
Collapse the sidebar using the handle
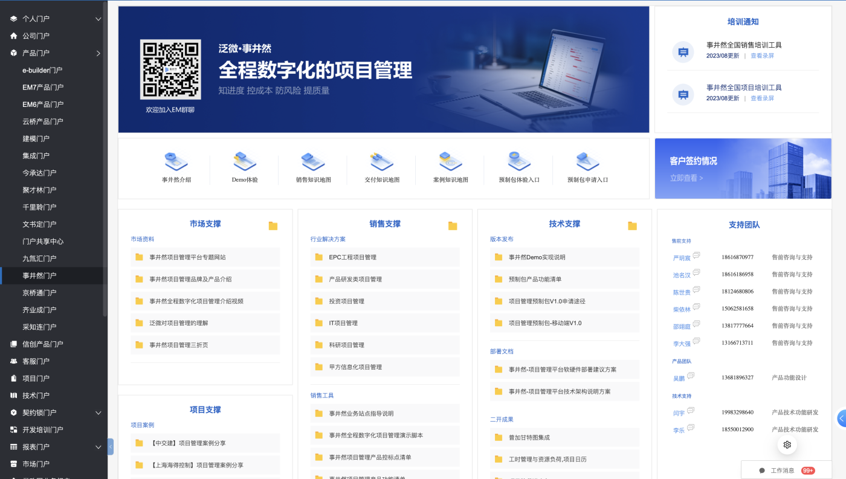(111, 446)
